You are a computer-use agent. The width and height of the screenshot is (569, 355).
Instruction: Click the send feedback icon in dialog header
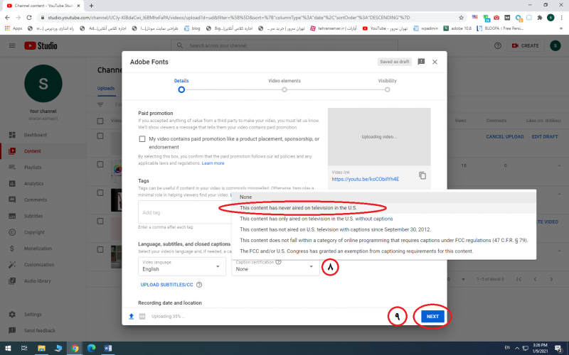pyautogui.click(x=421, y=62)
